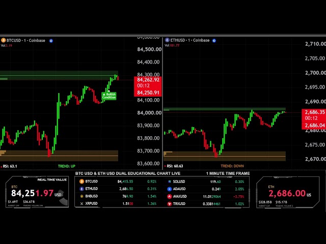Click the BTCUSD change value 0.92%
Screen dimensions: 326x244
(x=152, y=181)
